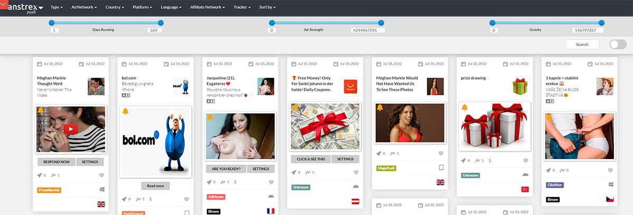Click the Ad-Strength maximum value field
The width and height of the screenshot is (633, 215).
[368, 31]
